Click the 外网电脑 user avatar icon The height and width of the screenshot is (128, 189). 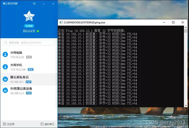coord(5,54)
